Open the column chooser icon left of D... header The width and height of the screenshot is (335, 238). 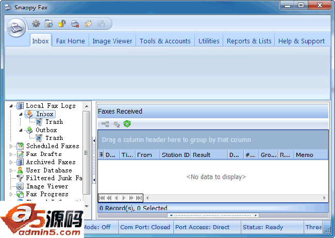101,154
